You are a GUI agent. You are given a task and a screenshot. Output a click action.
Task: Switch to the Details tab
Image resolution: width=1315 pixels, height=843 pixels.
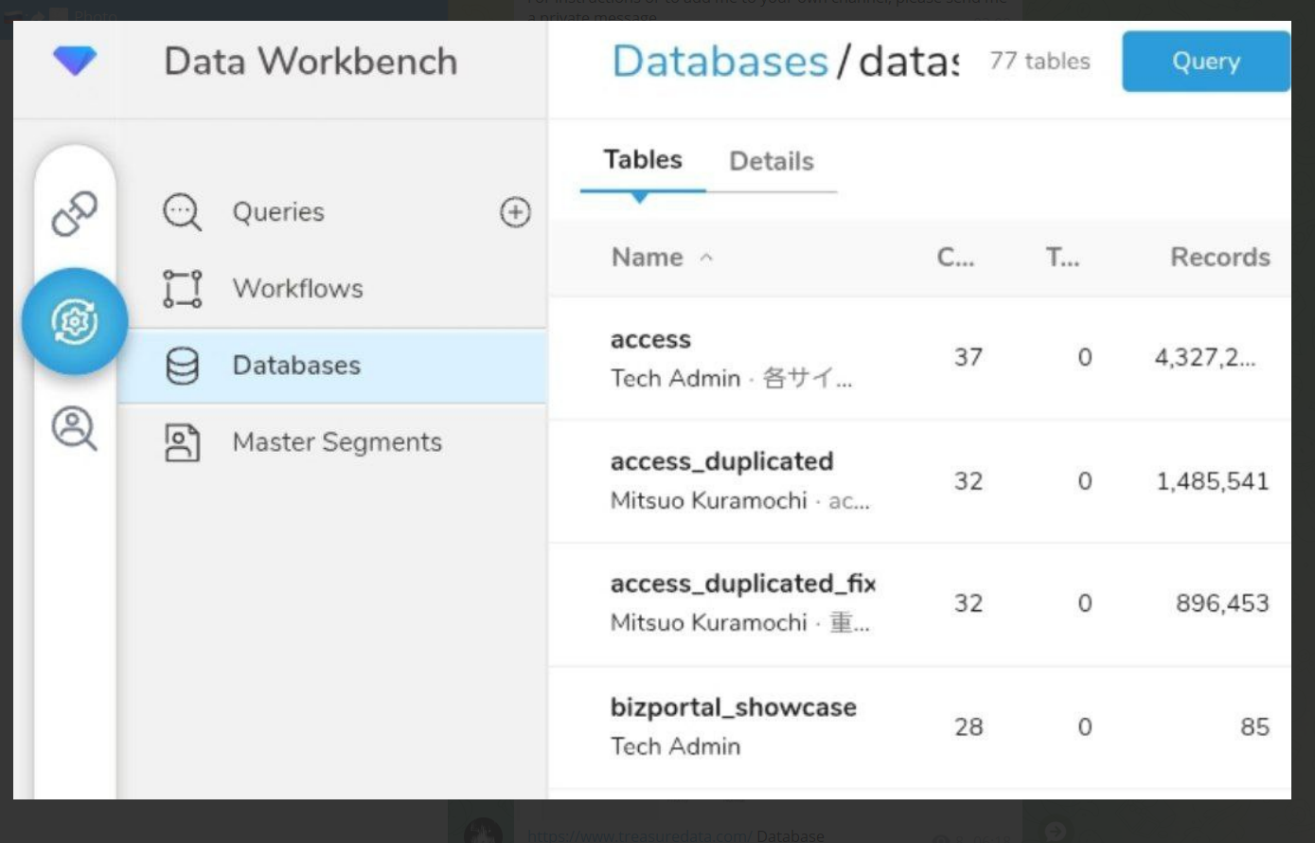point(771,162)
